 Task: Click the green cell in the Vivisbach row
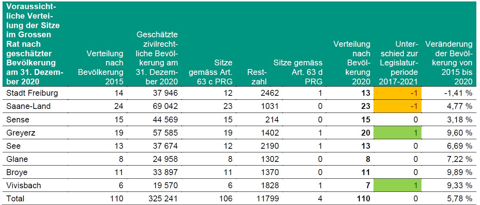click(x=398, y=185)
